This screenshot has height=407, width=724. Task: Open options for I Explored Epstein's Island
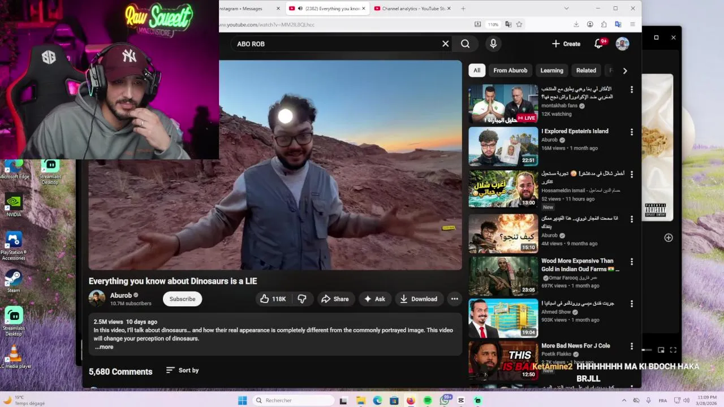pos(632,132)
